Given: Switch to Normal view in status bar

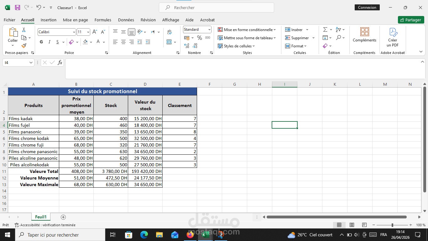Looking at the screenshot, I should (x=339, y=225).
